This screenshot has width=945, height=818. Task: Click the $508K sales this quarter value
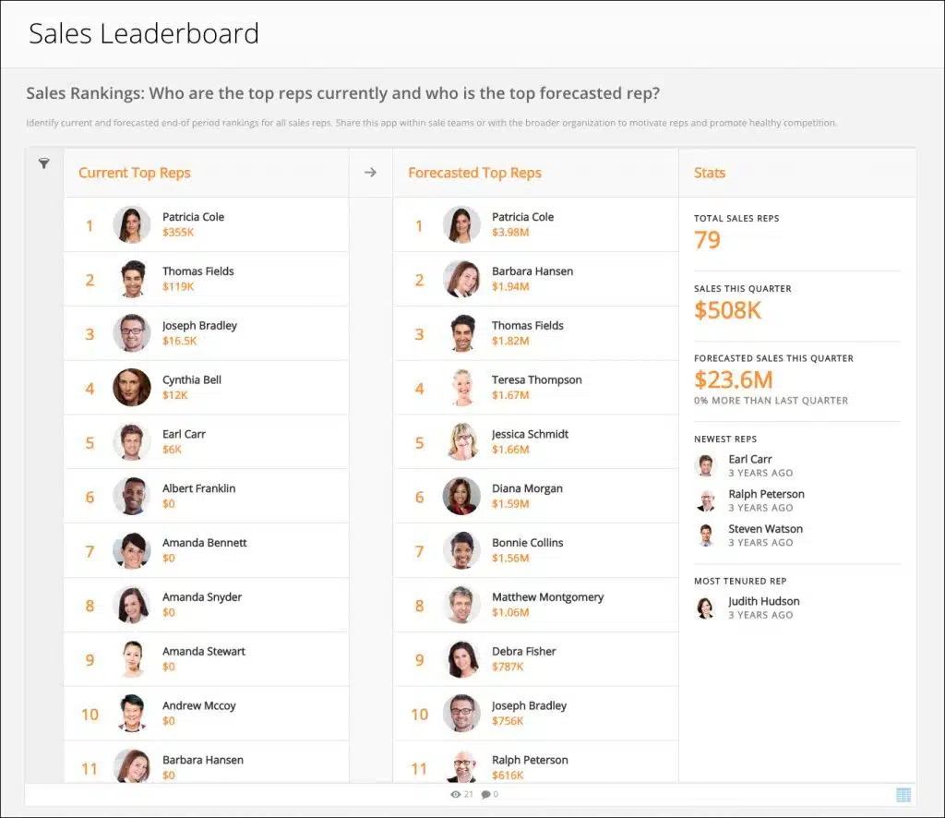click(728, 310)
